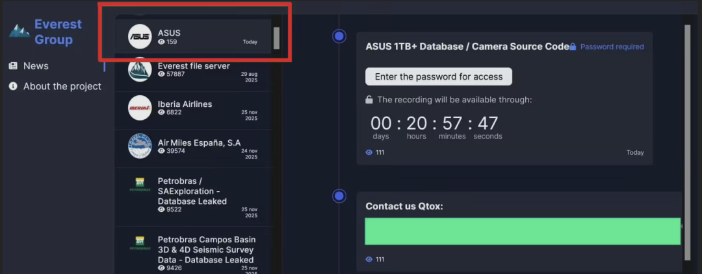Click the 57 minutes countdown value

point(452,123)
